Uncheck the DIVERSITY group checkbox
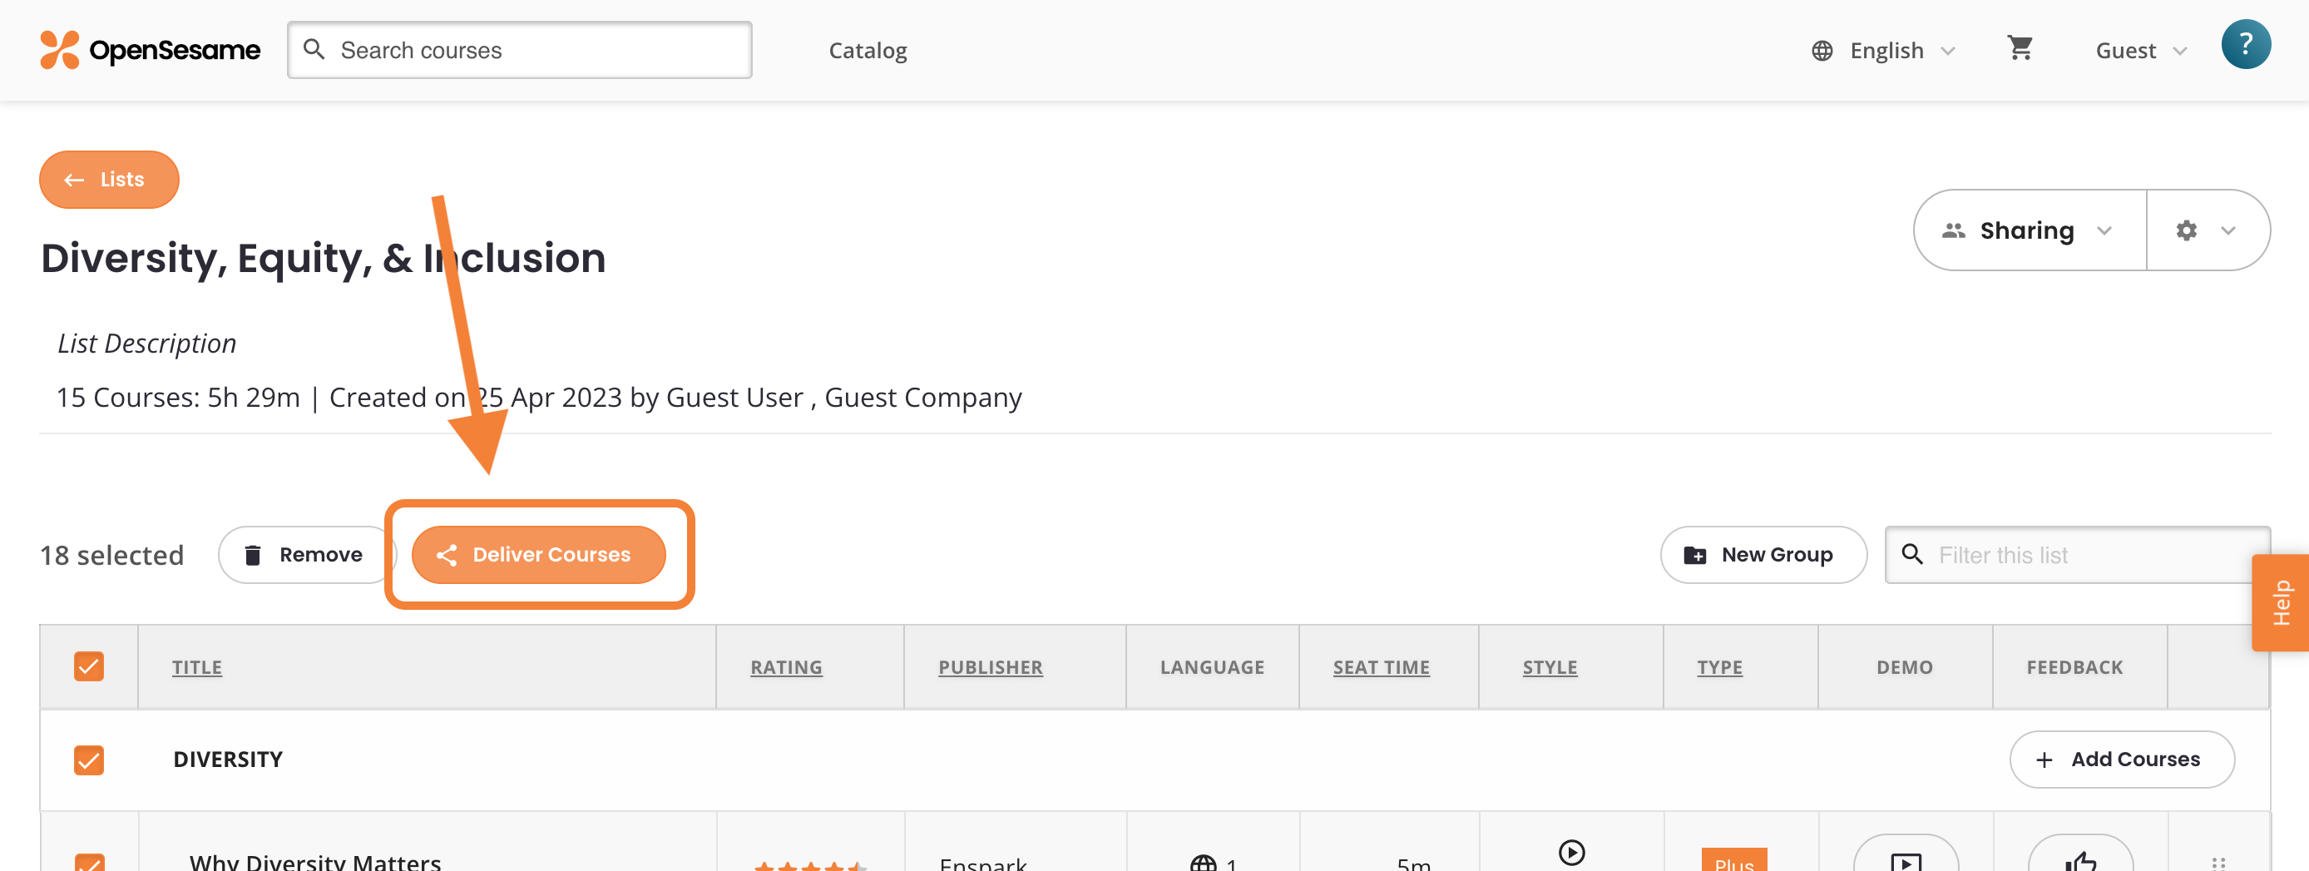The image size is (2309, 871). [x=89, y=759]
